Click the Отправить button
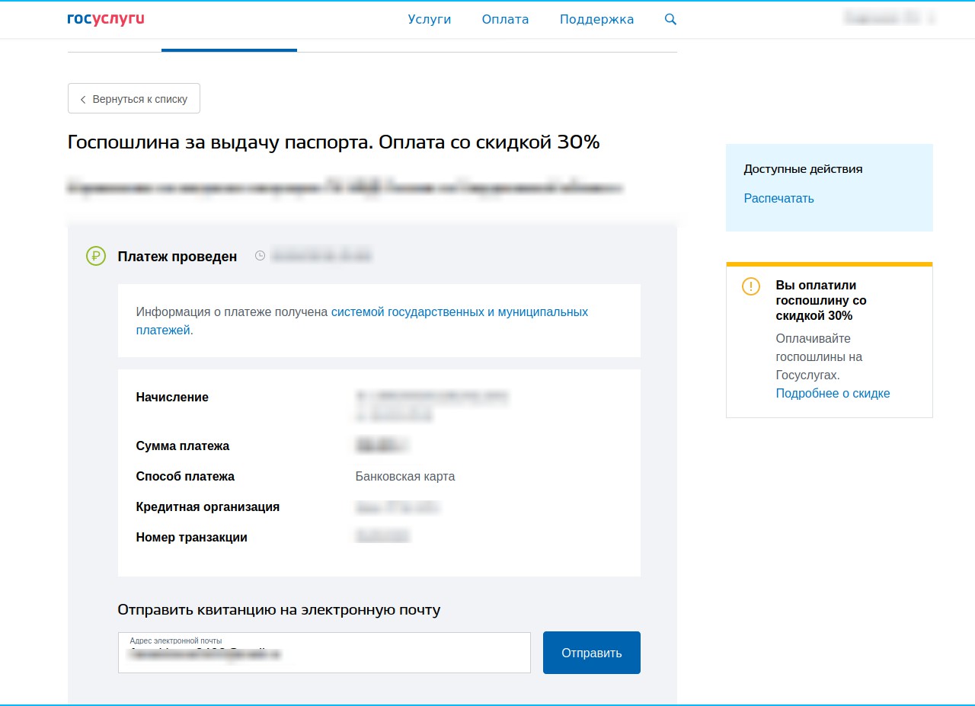 click(x=592, y=653)
